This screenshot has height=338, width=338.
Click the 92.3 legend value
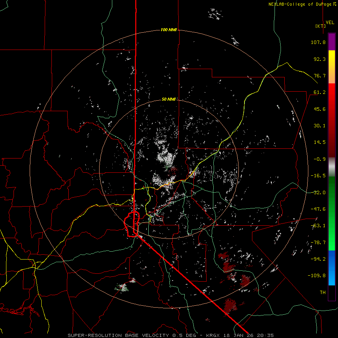click(320, 59)
